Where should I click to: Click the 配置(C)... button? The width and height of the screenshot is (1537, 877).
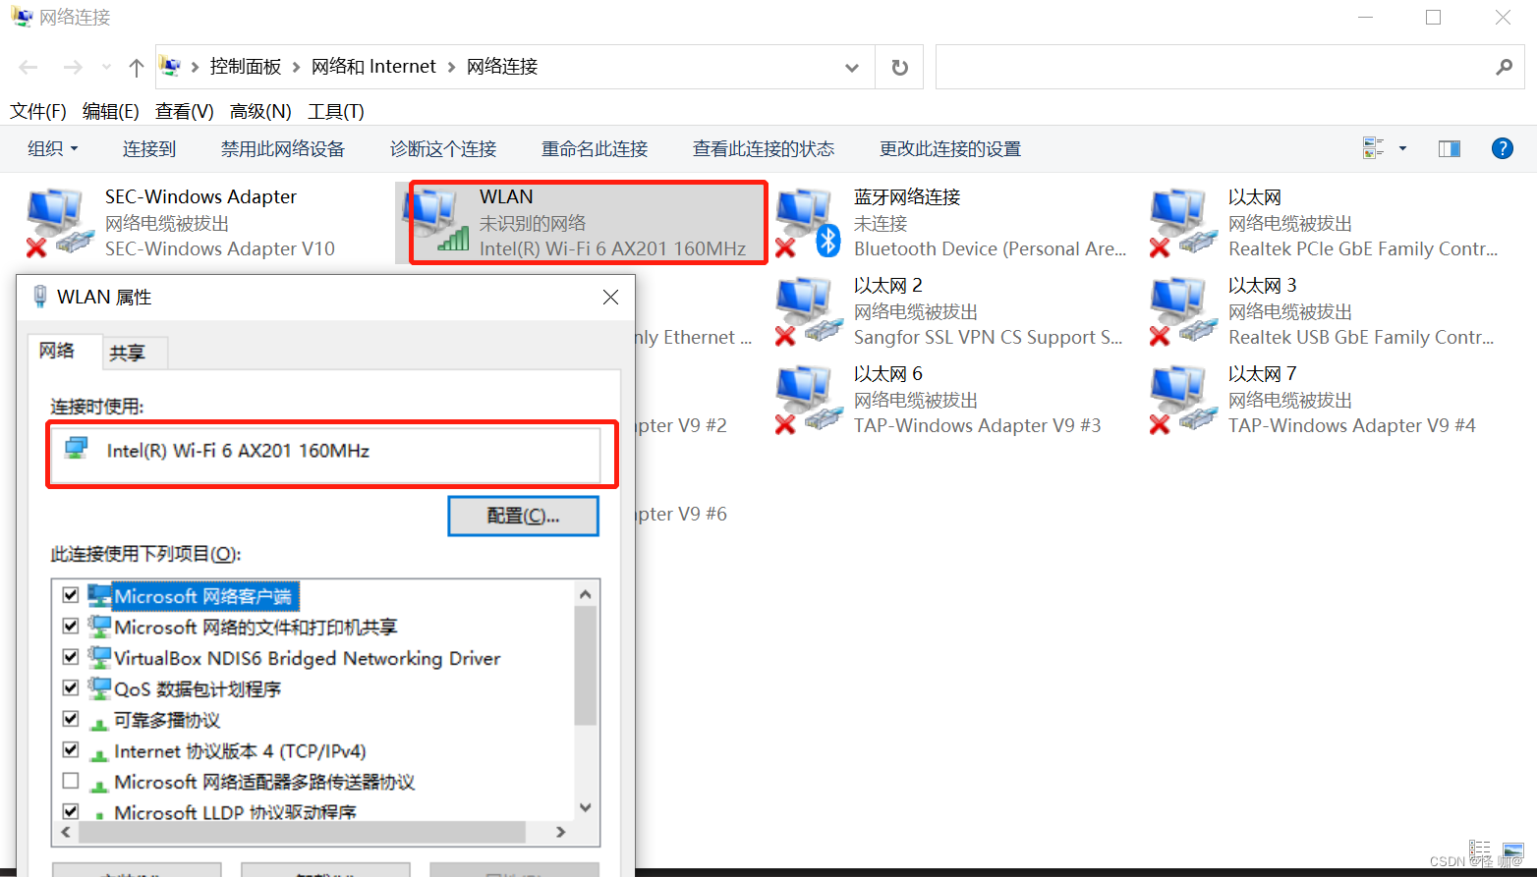[523, 516]
